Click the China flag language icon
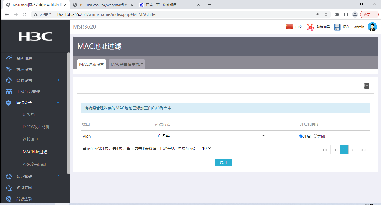This screenshot has height=205, width=381. click(x=289, y=27)
